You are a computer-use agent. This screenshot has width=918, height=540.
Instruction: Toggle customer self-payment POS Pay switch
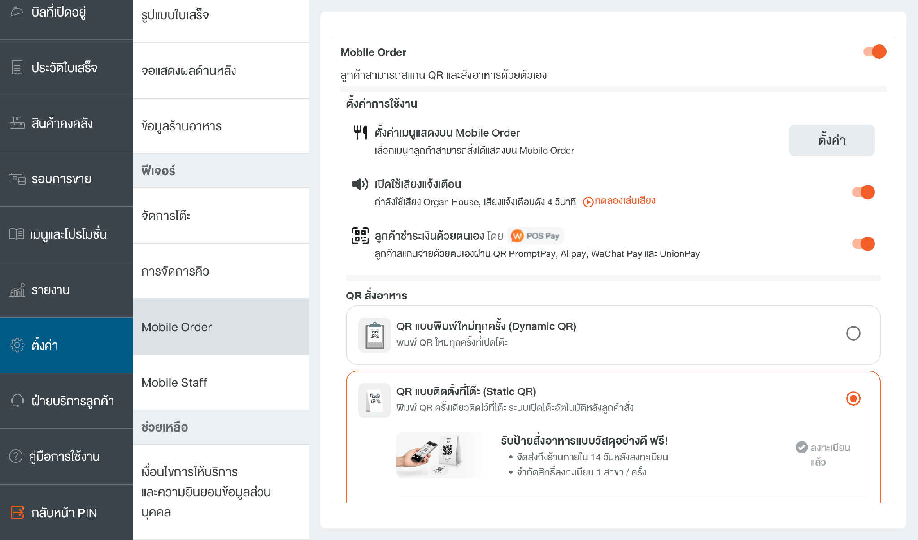[863, 244]
